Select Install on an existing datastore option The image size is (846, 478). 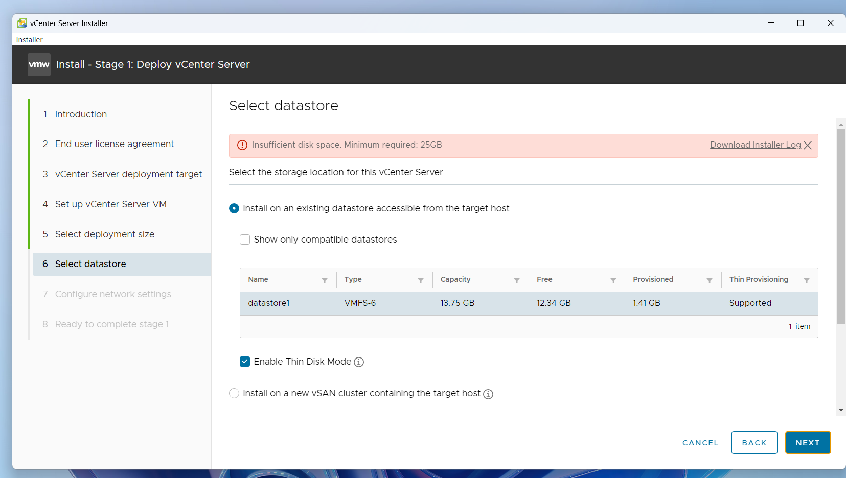234,208
